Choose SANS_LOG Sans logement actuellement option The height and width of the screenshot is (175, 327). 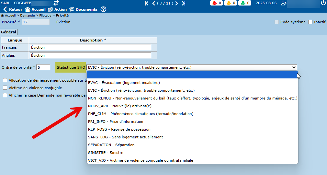(125, 137)
